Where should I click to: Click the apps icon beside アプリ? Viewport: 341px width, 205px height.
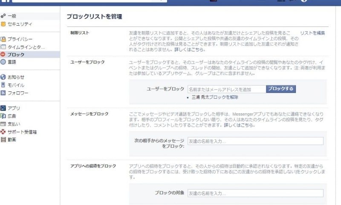click(3, 108)
